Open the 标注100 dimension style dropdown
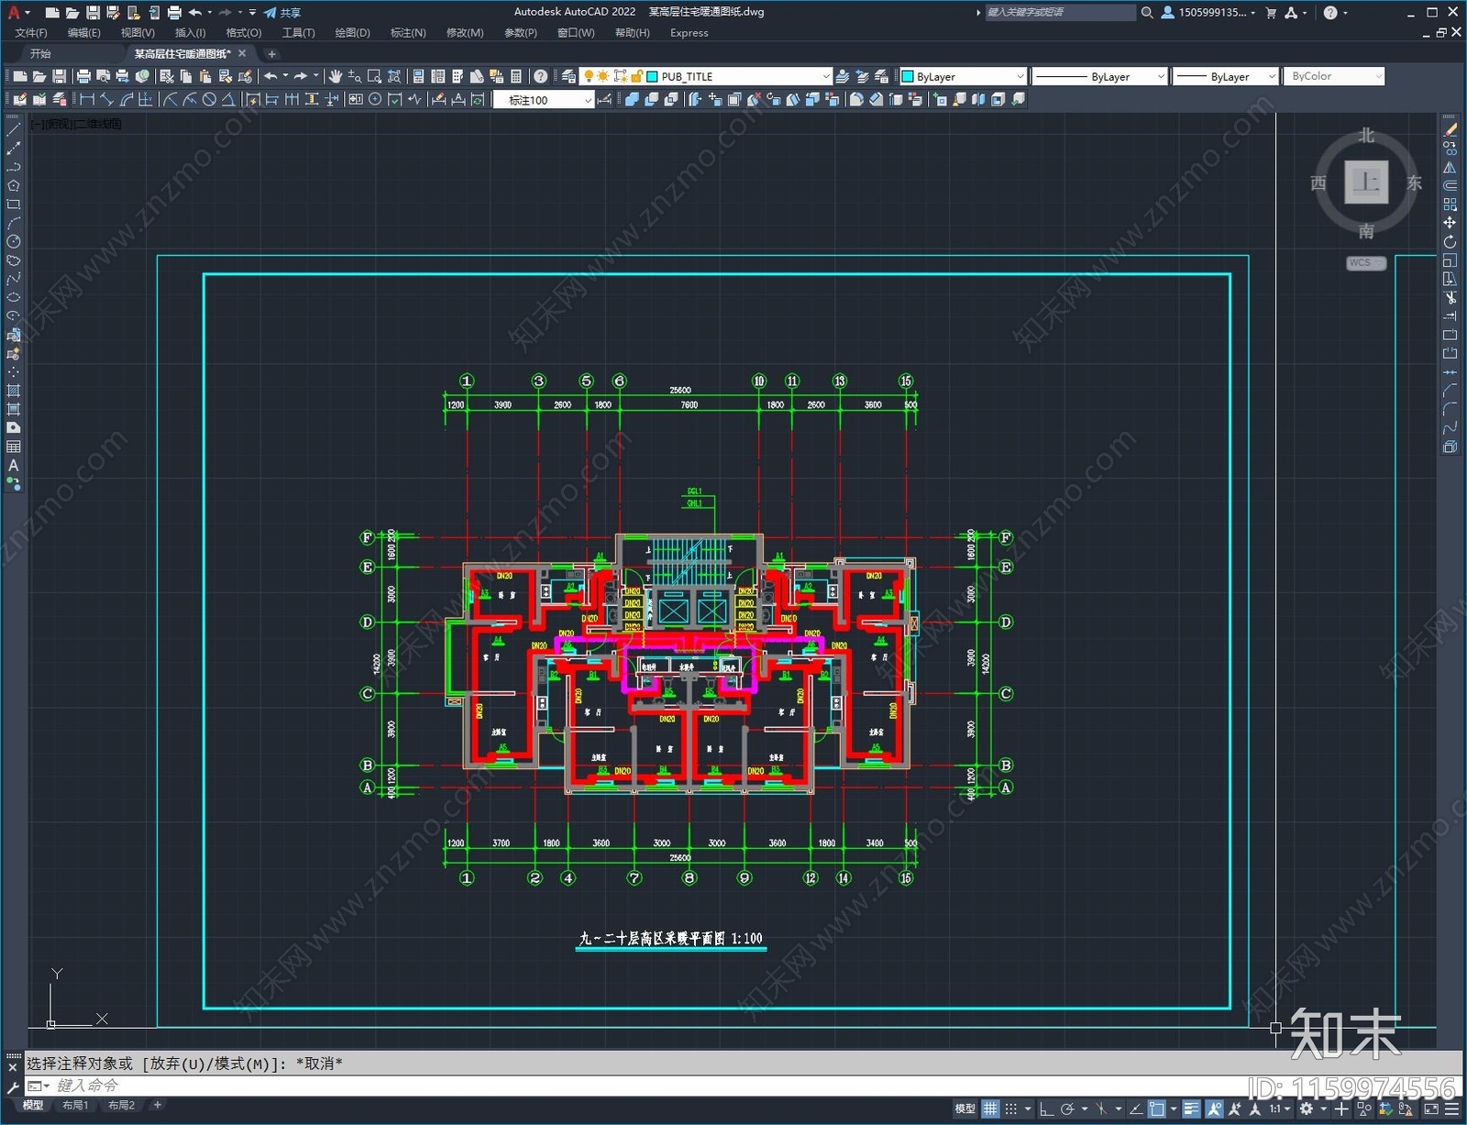The height and width of the screenshot is (1125, 1467). click(588, 100)
